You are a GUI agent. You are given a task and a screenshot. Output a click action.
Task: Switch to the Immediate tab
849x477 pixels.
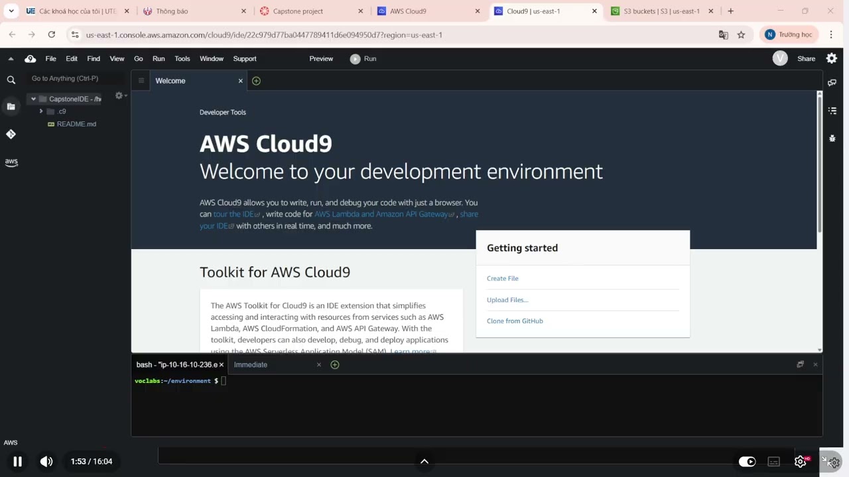click(x=251, y=364)
